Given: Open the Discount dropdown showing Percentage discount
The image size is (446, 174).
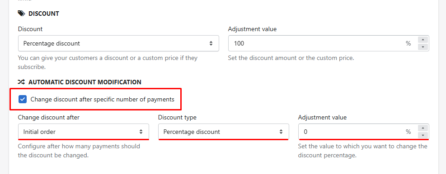Looking at the screenshot, I should click(118, 43).
